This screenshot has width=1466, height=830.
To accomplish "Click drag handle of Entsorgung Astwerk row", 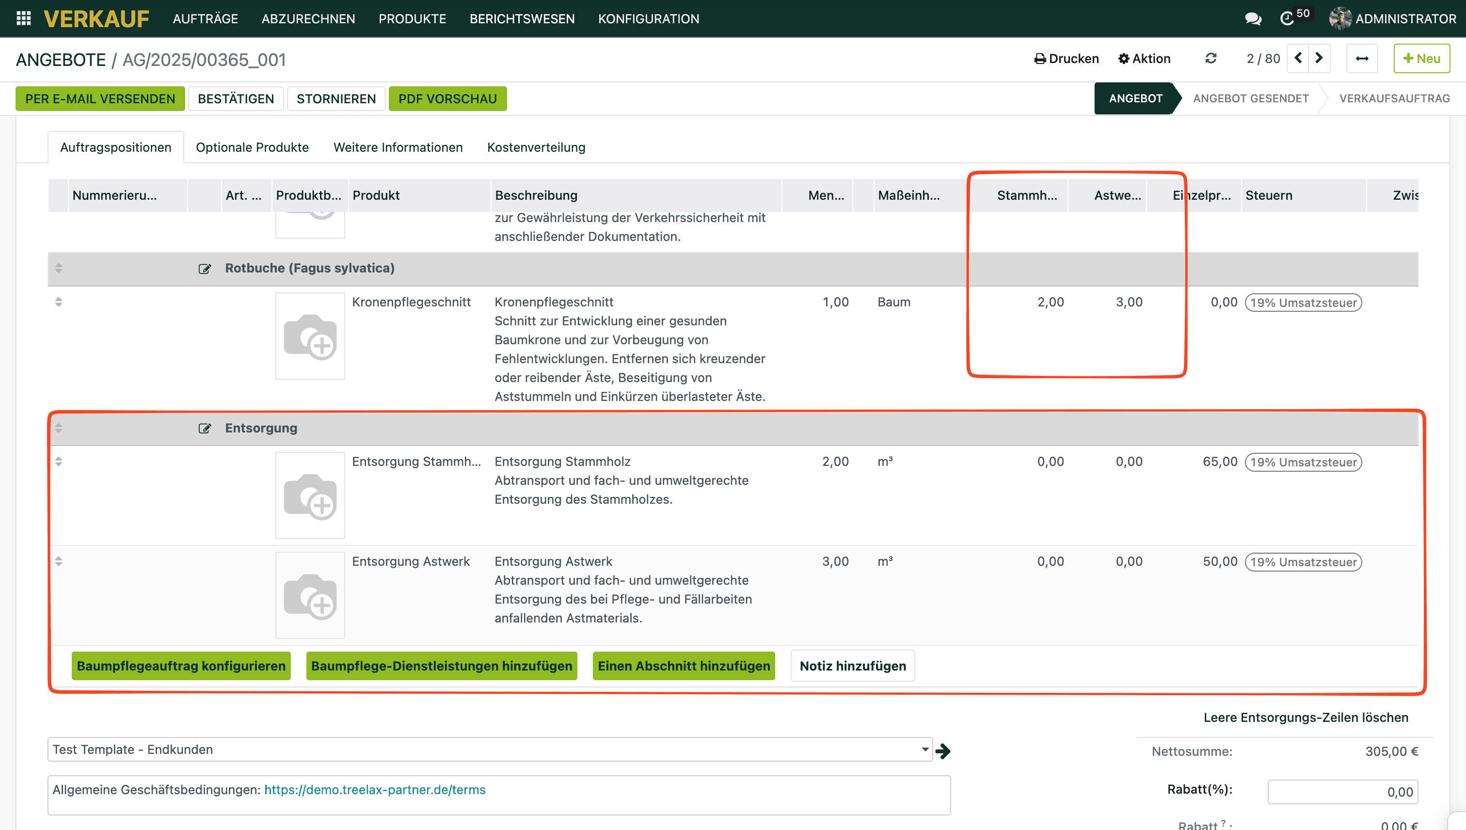I will click(x=59, y=561).
